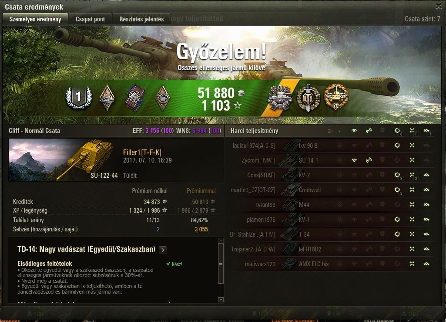Click the tank gear achievement badge
Image resolution: width=446 pixels, height=322 pixels.
[x=280, y=98]
